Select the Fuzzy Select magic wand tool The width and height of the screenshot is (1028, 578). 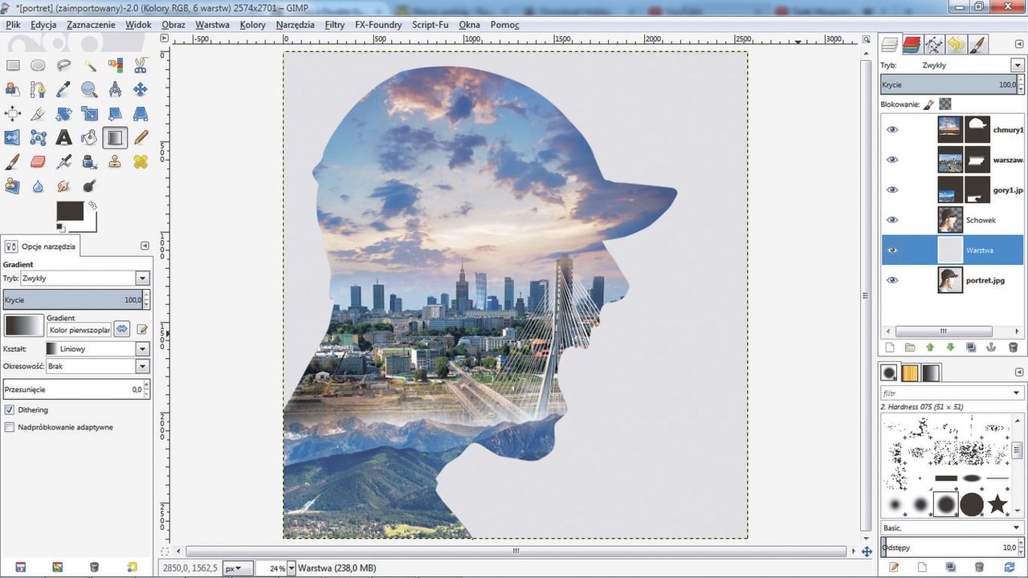tap(89, 66)
